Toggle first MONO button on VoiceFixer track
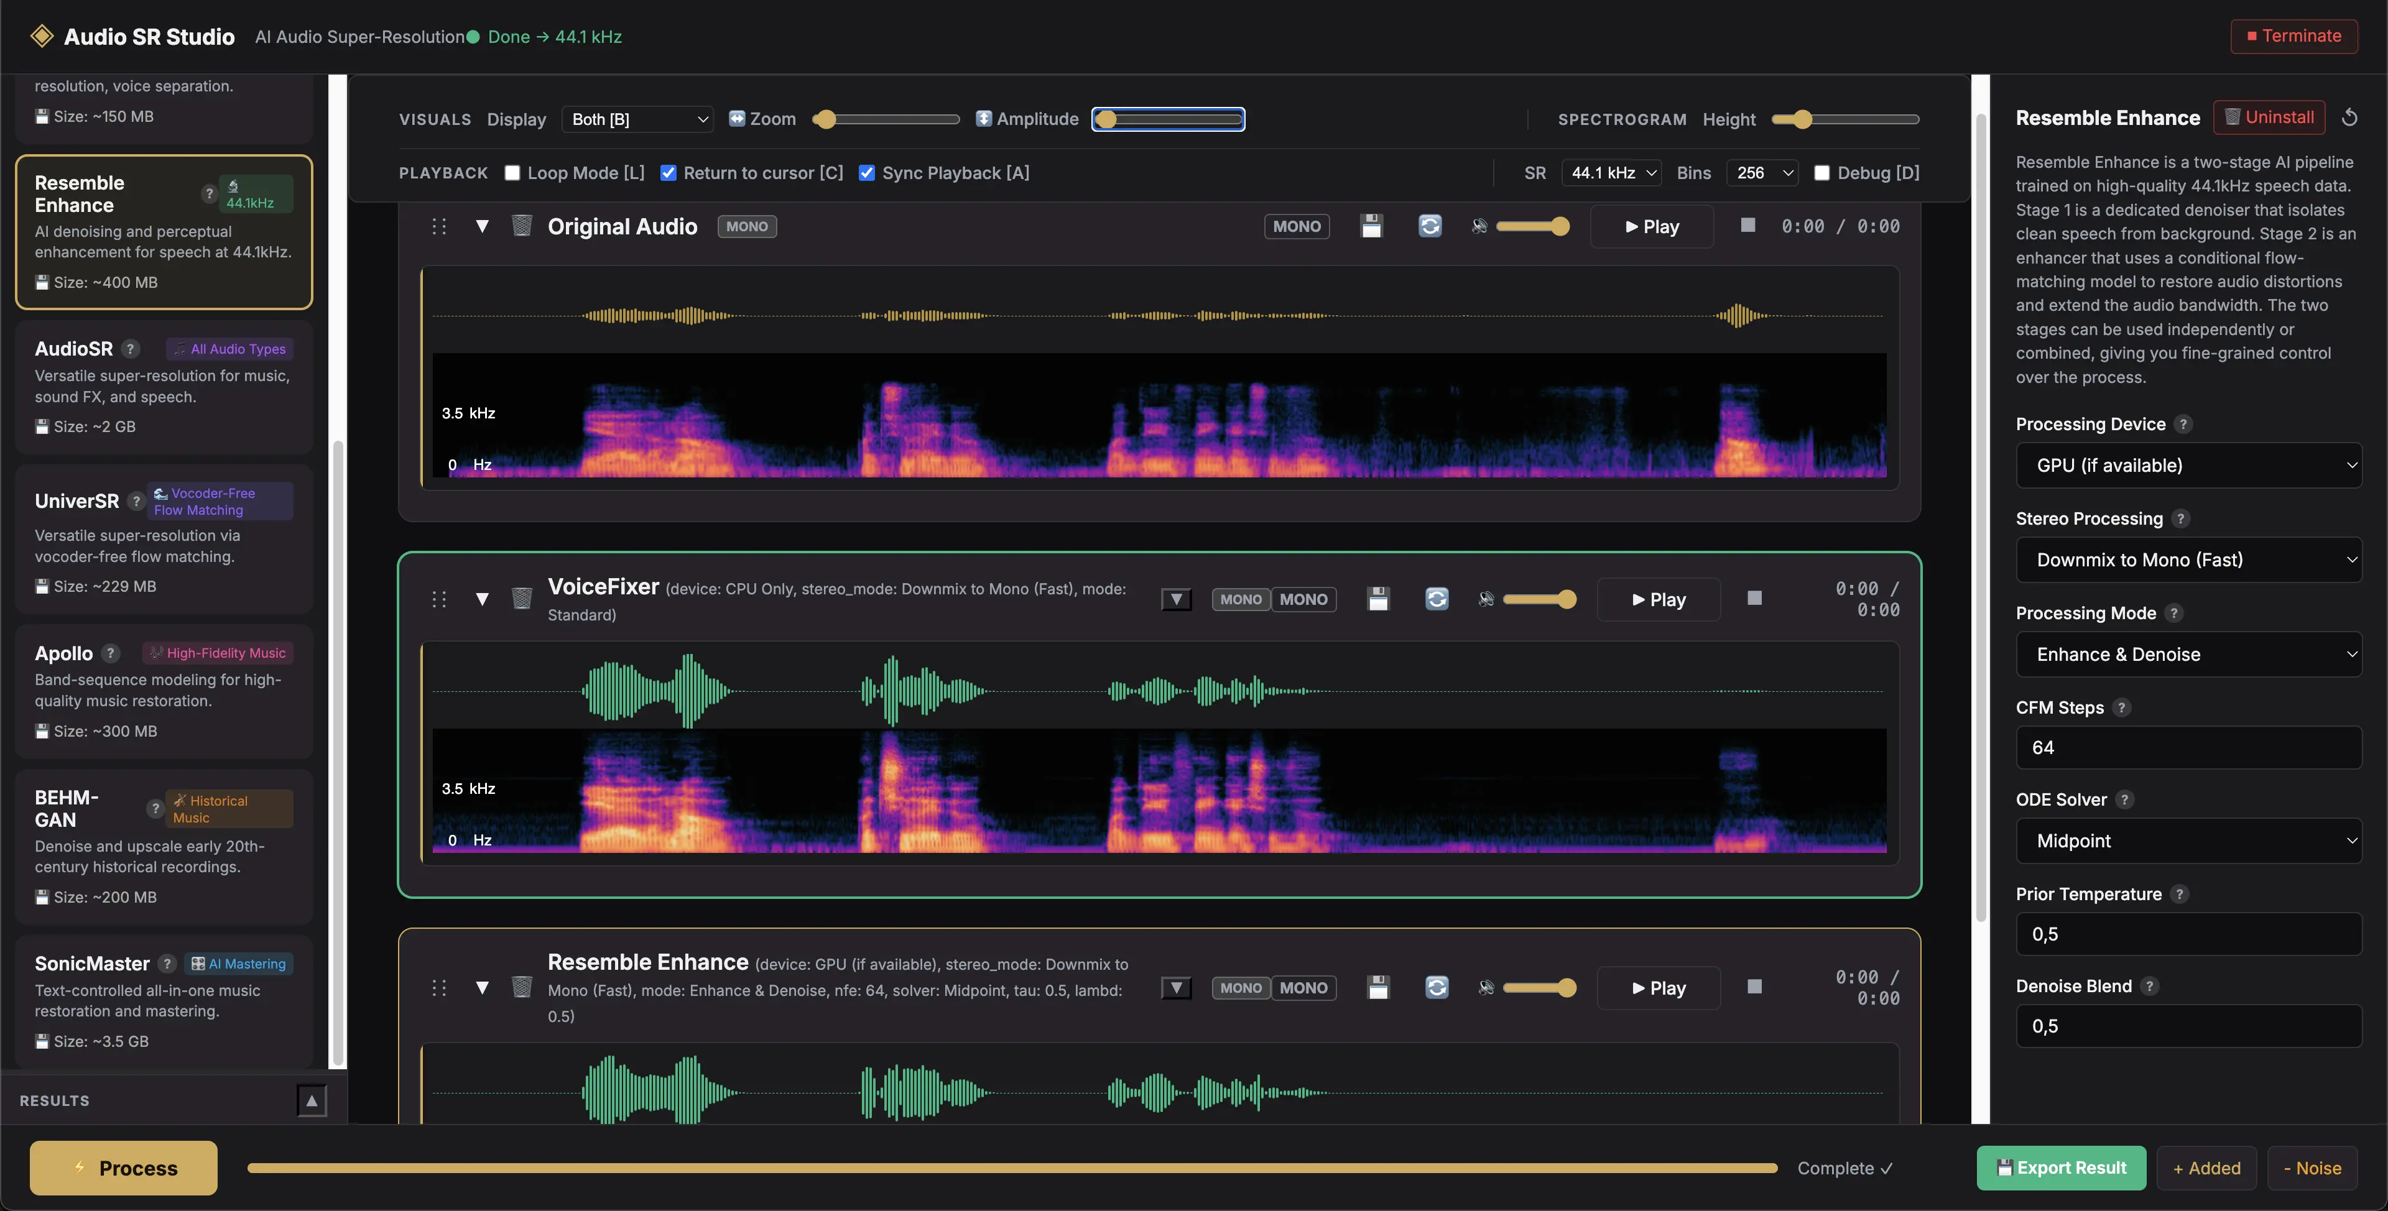The width and height of the screenshot is (2388, 1211). click(x=1241, y=599)
